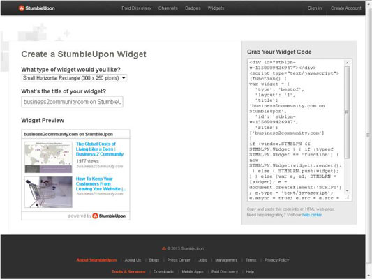
Task: Open the About Us footer link
Action: point(133,260)
